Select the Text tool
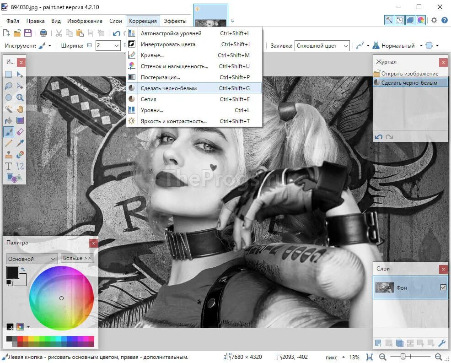451x363 pixels. pyautogui.click(x=9, y=166)
